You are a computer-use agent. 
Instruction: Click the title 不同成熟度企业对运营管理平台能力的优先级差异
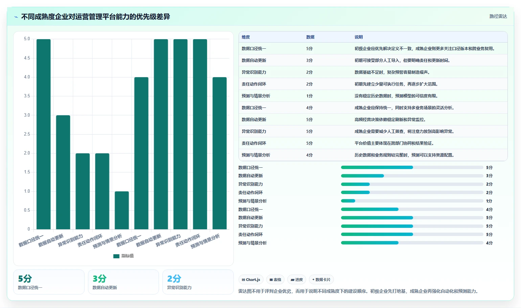(95, 17)
